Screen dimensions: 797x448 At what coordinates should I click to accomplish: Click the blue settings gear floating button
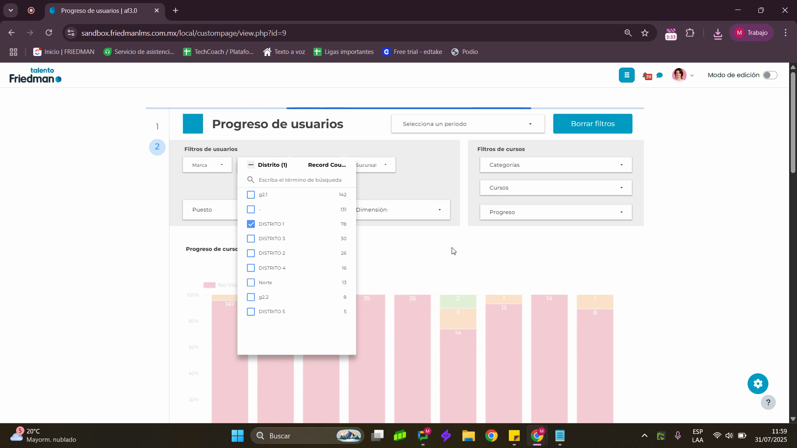pos(758,384)
